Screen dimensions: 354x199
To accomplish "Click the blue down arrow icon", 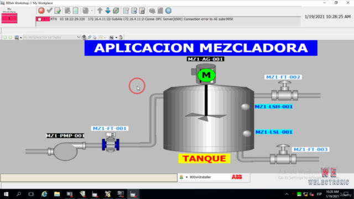I will (108, 11).
